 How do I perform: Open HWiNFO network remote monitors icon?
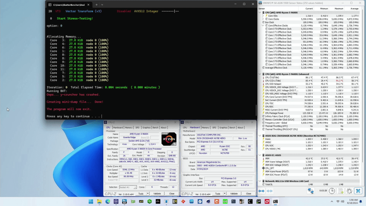(311, 191)
